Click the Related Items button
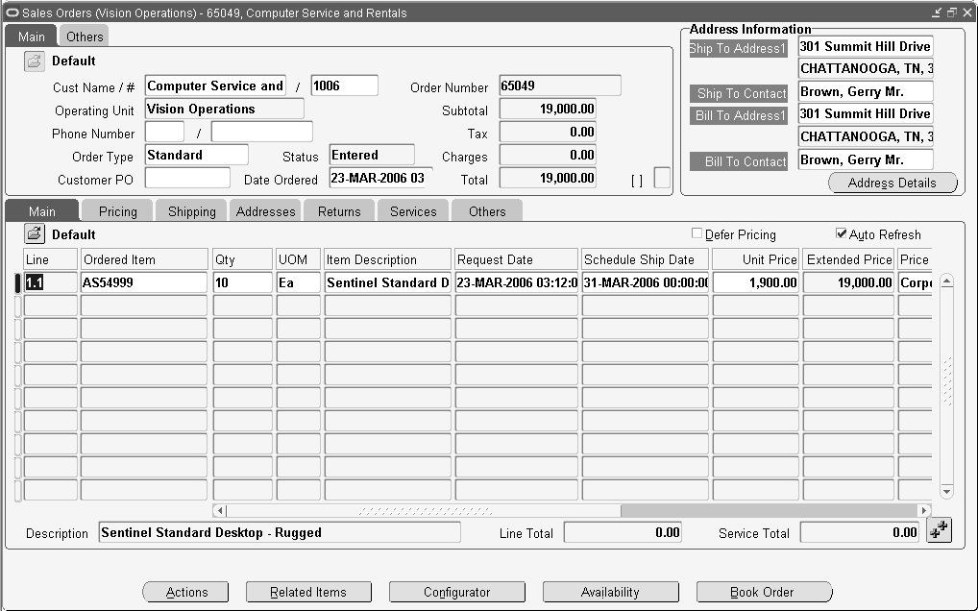 point(308,592)
